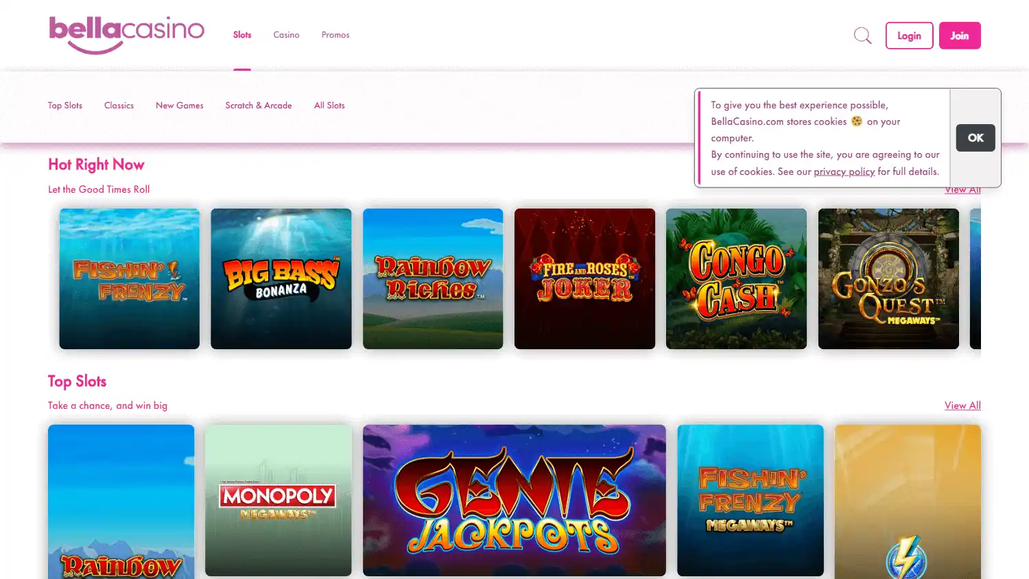The image size is (1029, 579).
Task: Open the Fishin' Frenzy Megaways tile
Action: (x=750, y=500)
